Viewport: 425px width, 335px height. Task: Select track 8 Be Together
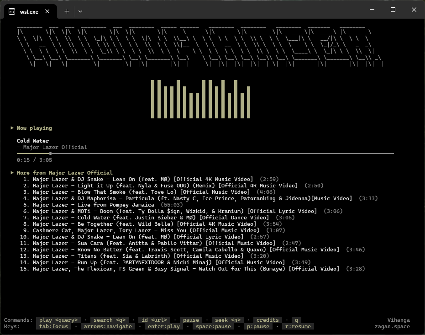pos(152,224)
